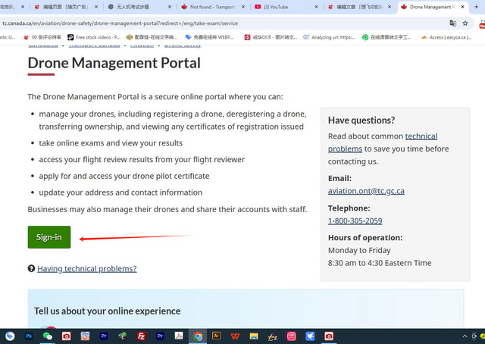Open the 'Free stock videos' bookmark
485x344 pixels.
pos(94,36)
